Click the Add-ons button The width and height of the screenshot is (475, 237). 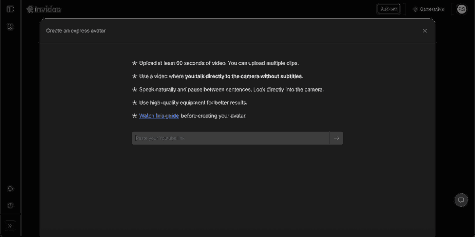tap(388, 9)
